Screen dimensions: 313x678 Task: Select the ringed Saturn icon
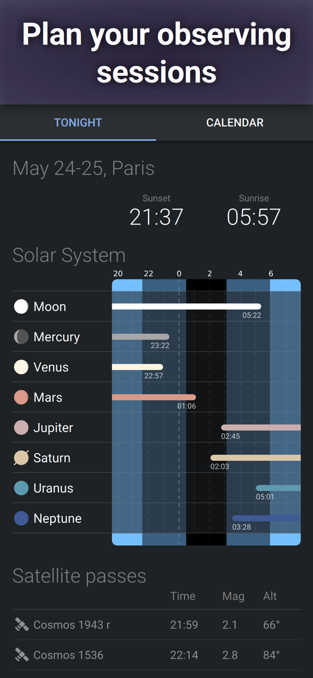21,458
